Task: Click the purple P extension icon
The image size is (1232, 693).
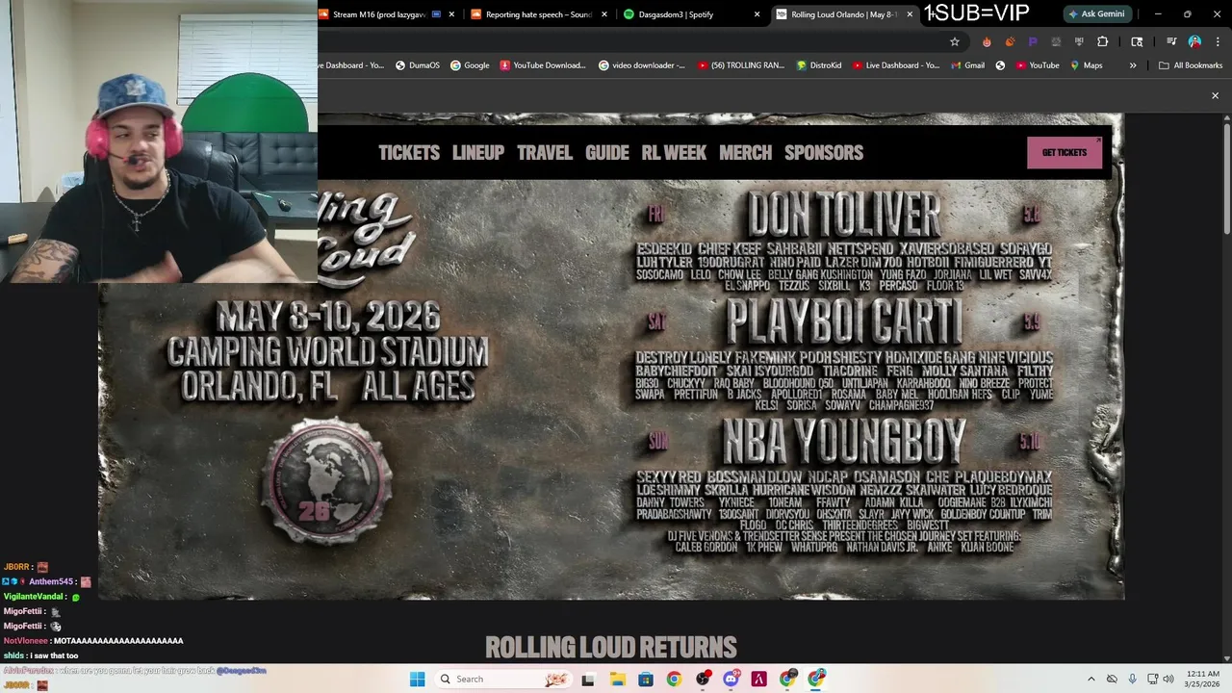Action: click(x=1033, y=41)
